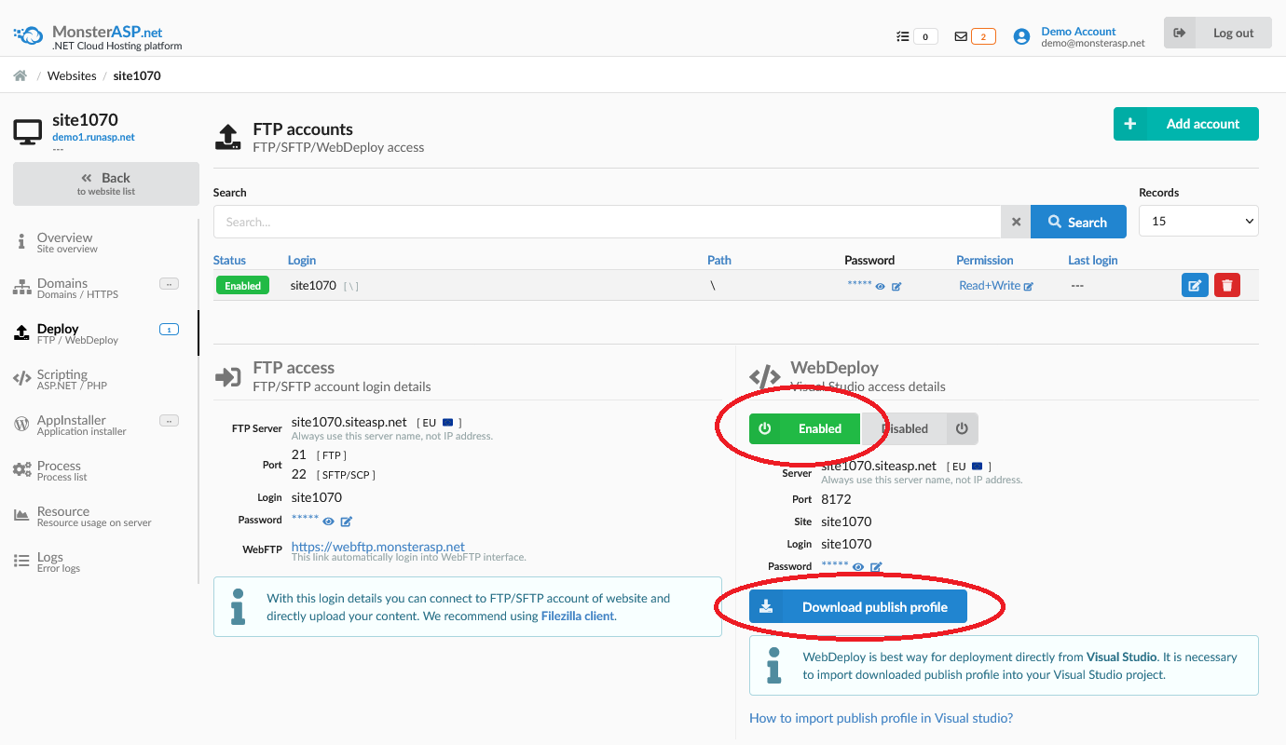Click the MonsterASP.net logo
The height and width of the screenshot is (745, 1286).
[x=98, y=37]
